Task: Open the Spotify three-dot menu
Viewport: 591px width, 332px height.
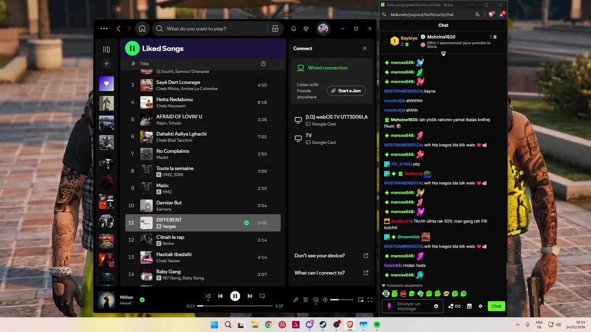Action: click(104, 29)
